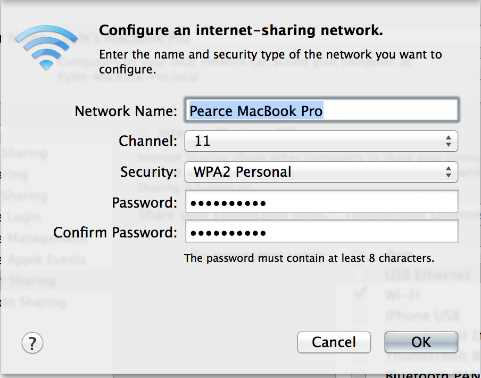Select dimmed Apple Events item in sidebar
481x378 pixels.
coord(46,260)
